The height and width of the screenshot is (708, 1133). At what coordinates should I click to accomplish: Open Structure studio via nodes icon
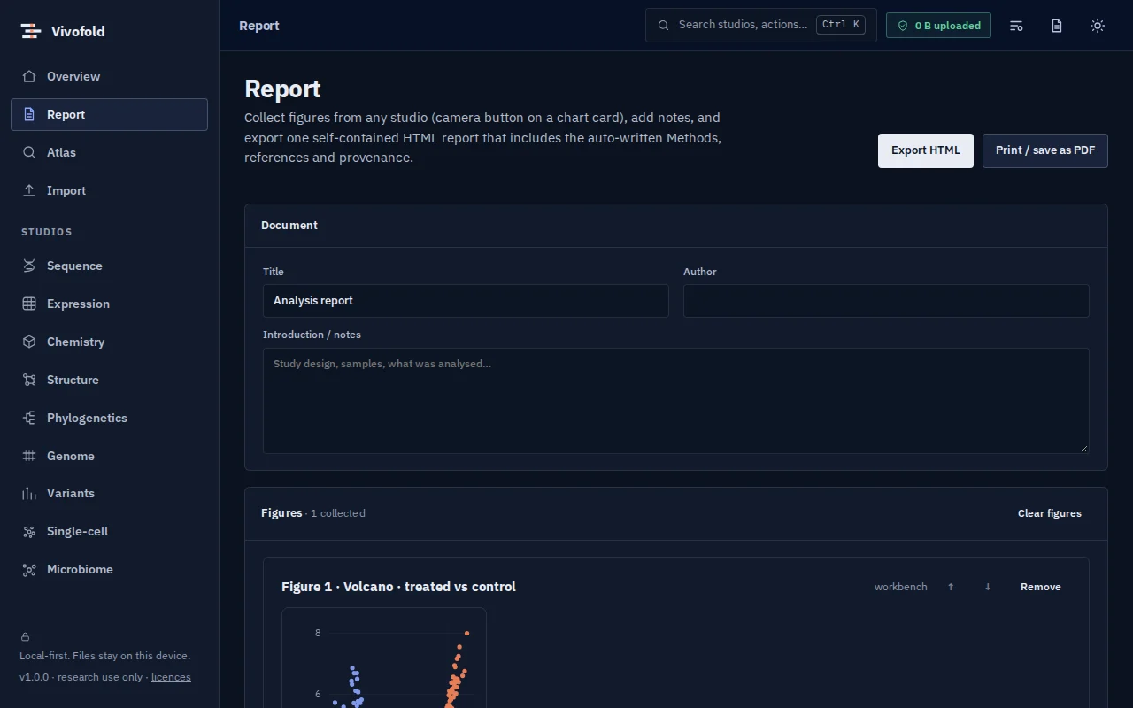[x=29, y=380]
